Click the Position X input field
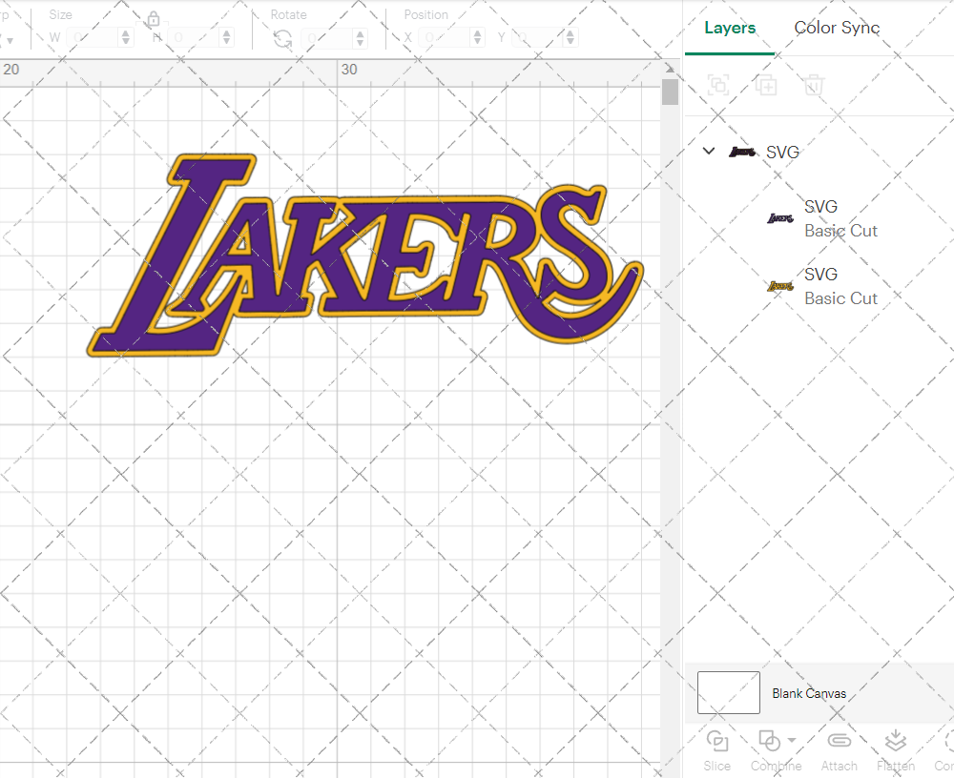Image resolution: width=954 pixels, height=778 pixels. click(444, 36)
